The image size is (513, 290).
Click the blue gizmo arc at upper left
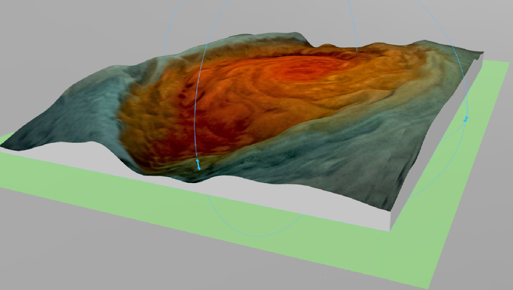(x=167, y=30)
